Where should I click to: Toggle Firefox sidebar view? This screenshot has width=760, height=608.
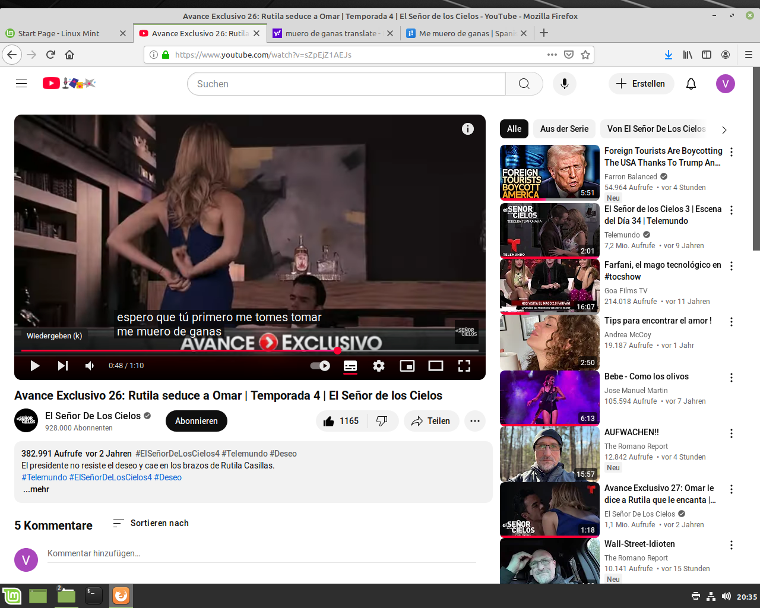coord(707,55)
